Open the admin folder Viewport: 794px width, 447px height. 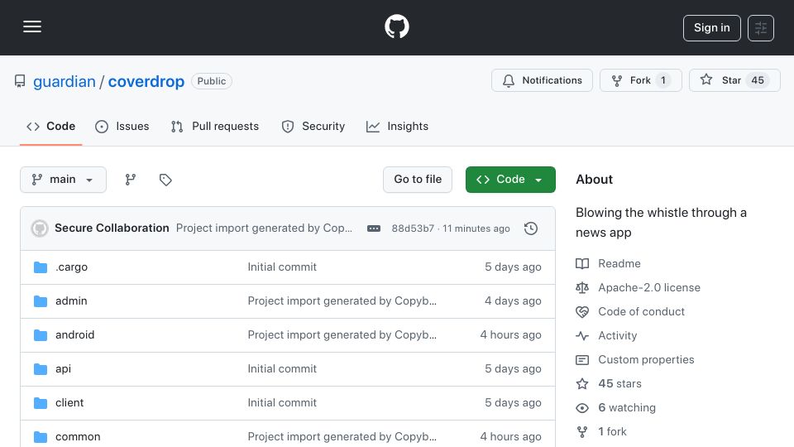(71, 301)
